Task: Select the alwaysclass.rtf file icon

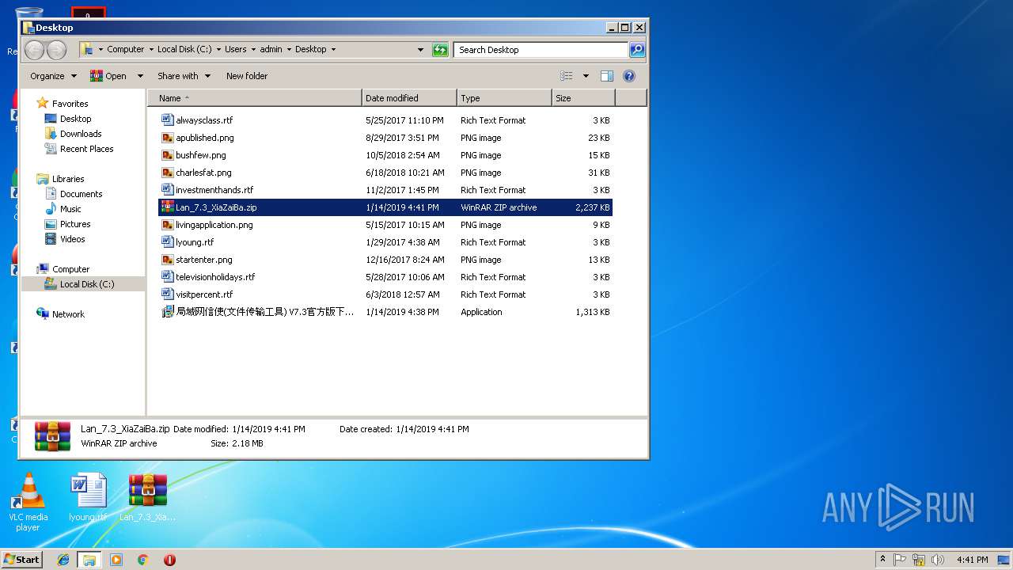Action: pyautogui.click(x=167, y=120)
